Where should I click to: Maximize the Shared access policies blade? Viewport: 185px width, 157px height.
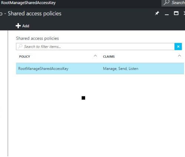pos(176,13)
